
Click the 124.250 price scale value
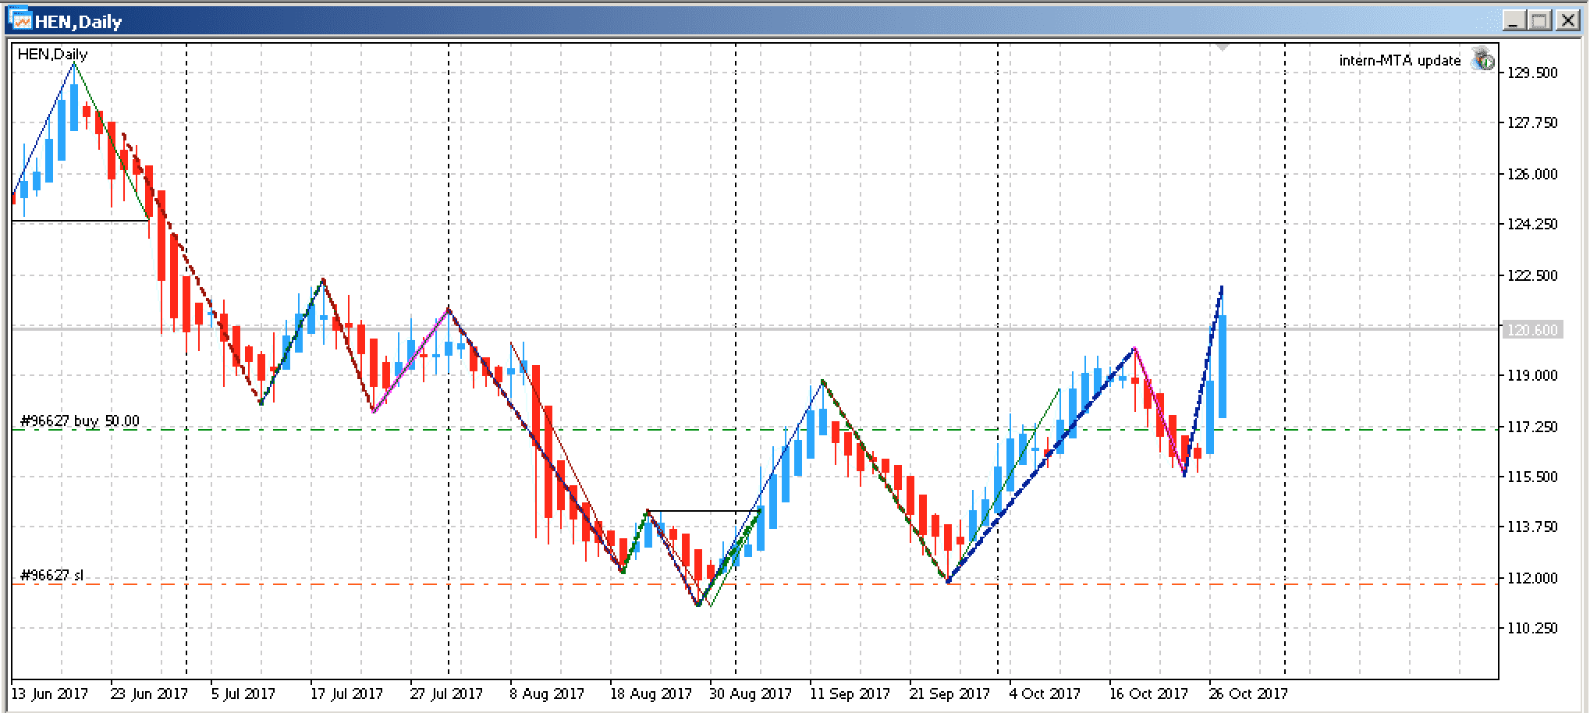pyautogui.click(x=1531, y=225)
